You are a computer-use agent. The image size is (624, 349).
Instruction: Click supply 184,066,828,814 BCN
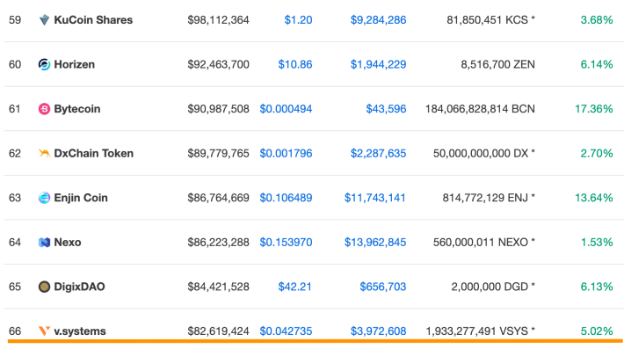click(x=480, y=109)
